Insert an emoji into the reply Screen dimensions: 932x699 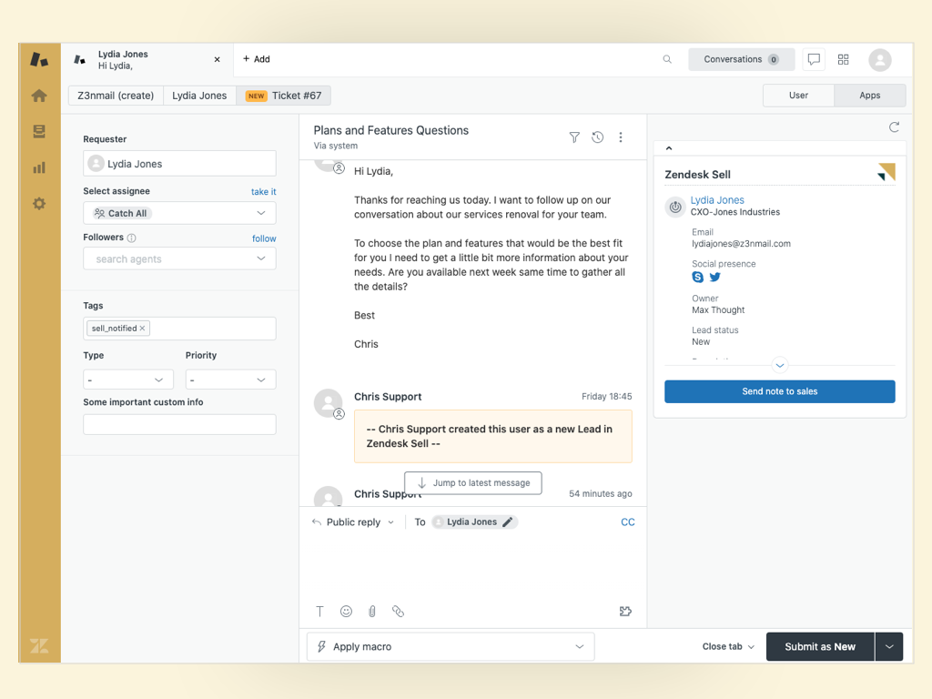[x=346, y=612]
